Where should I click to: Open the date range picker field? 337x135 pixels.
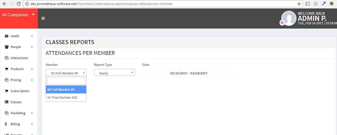(189, 73)
